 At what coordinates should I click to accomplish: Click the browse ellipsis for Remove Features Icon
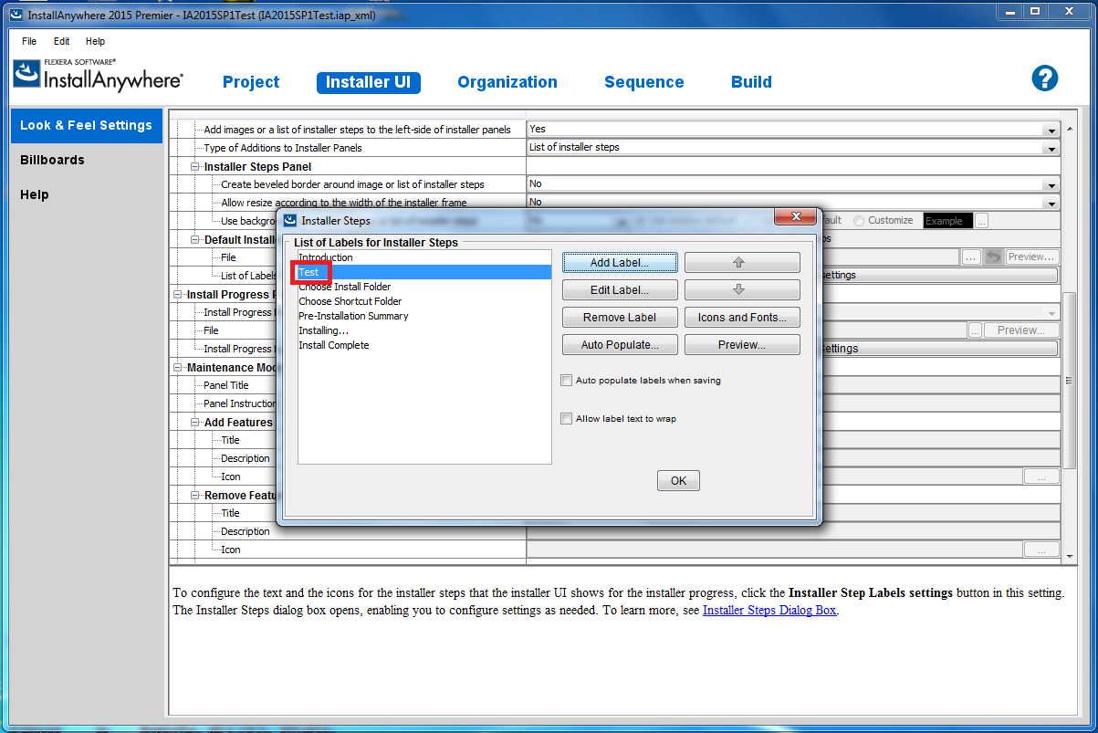(x=1041, y=550)
